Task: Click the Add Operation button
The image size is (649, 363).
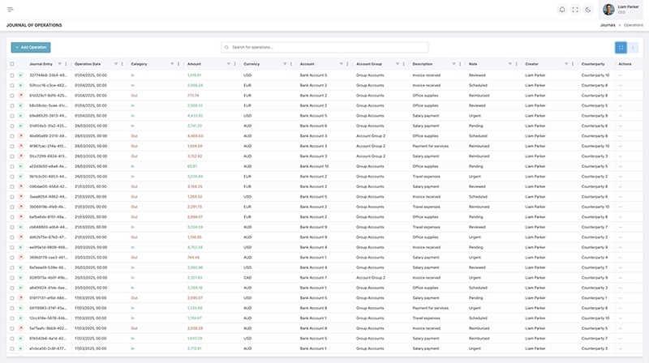Action: (31, 48)
